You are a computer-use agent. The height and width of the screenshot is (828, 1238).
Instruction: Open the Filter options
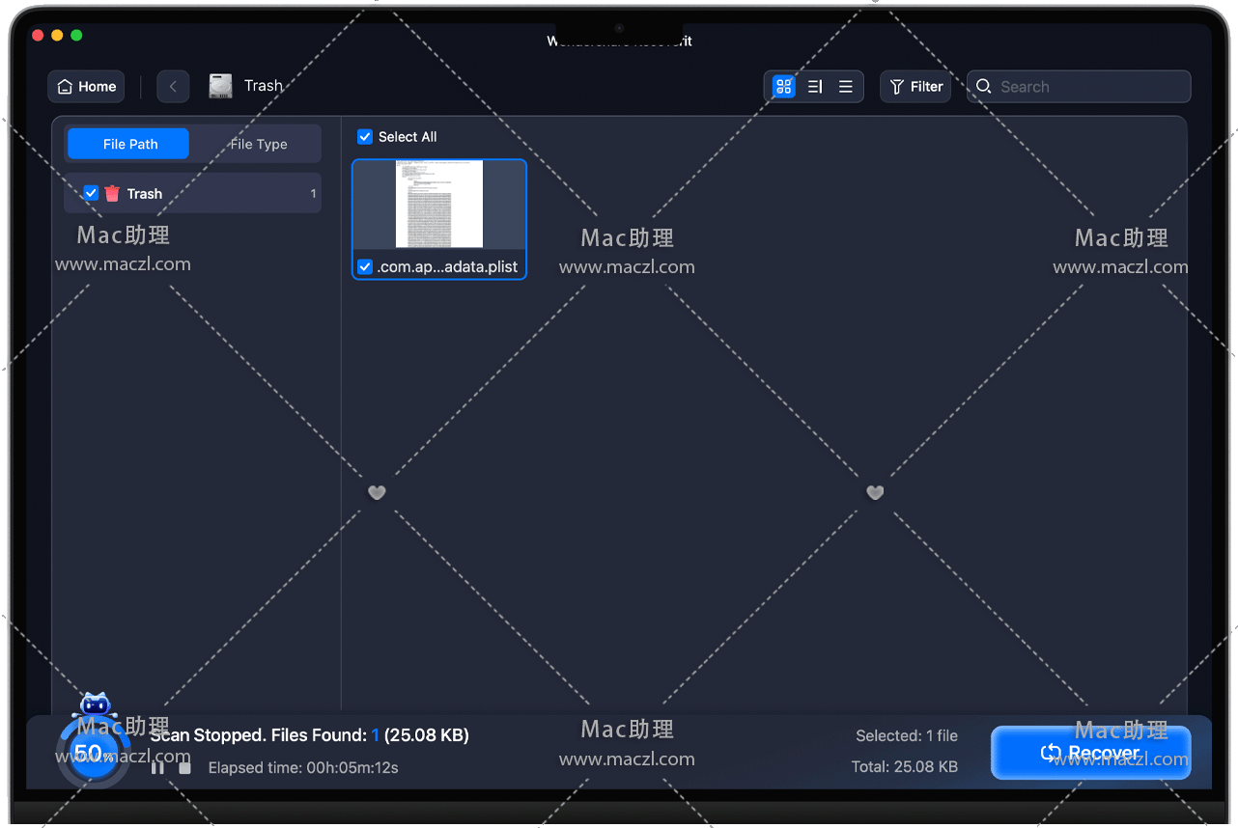coord(915,87)
